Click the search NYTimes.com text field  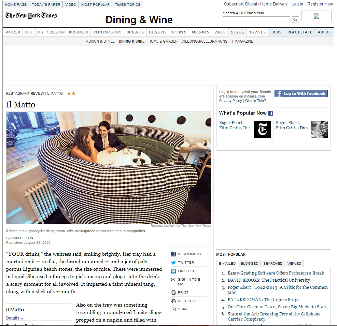pyautogui.click(x=256, y=20)
